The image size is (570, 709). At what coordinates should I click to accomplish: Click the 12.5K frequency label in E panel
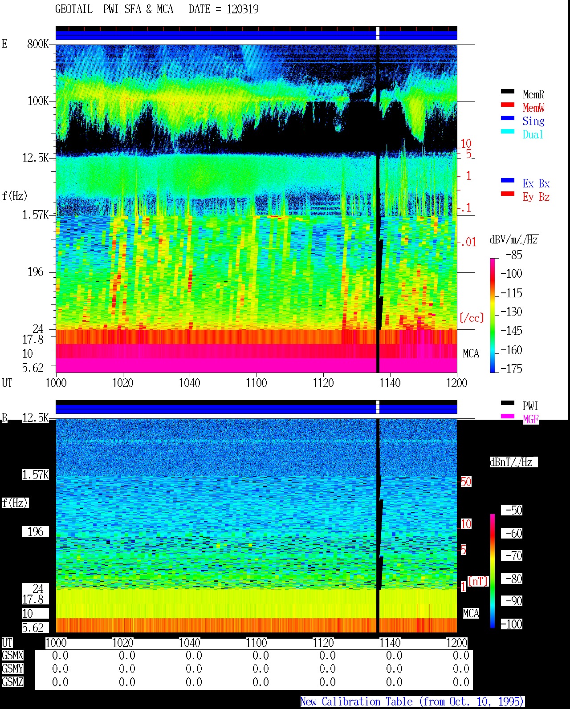click(x=35, y=158)
